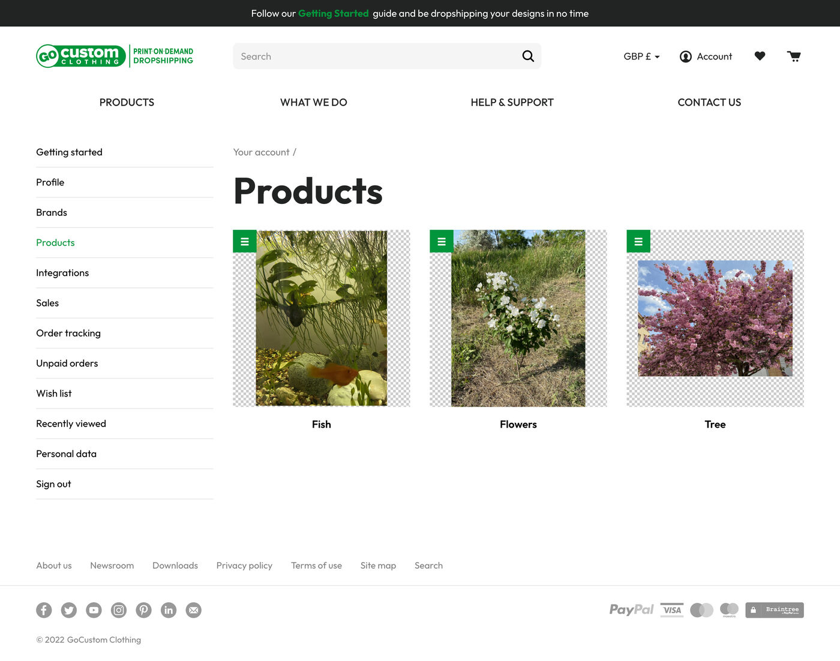Image resolution: width=840 pixels, height=661 pixels.
Task: Open the YouTube channel icon
Action: tap(94, 610)
